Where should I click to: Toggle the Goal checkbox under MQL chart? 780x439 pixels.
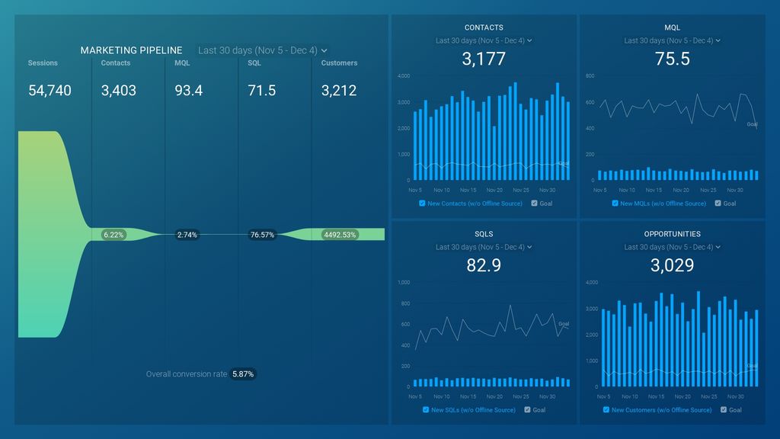(716, 203)
